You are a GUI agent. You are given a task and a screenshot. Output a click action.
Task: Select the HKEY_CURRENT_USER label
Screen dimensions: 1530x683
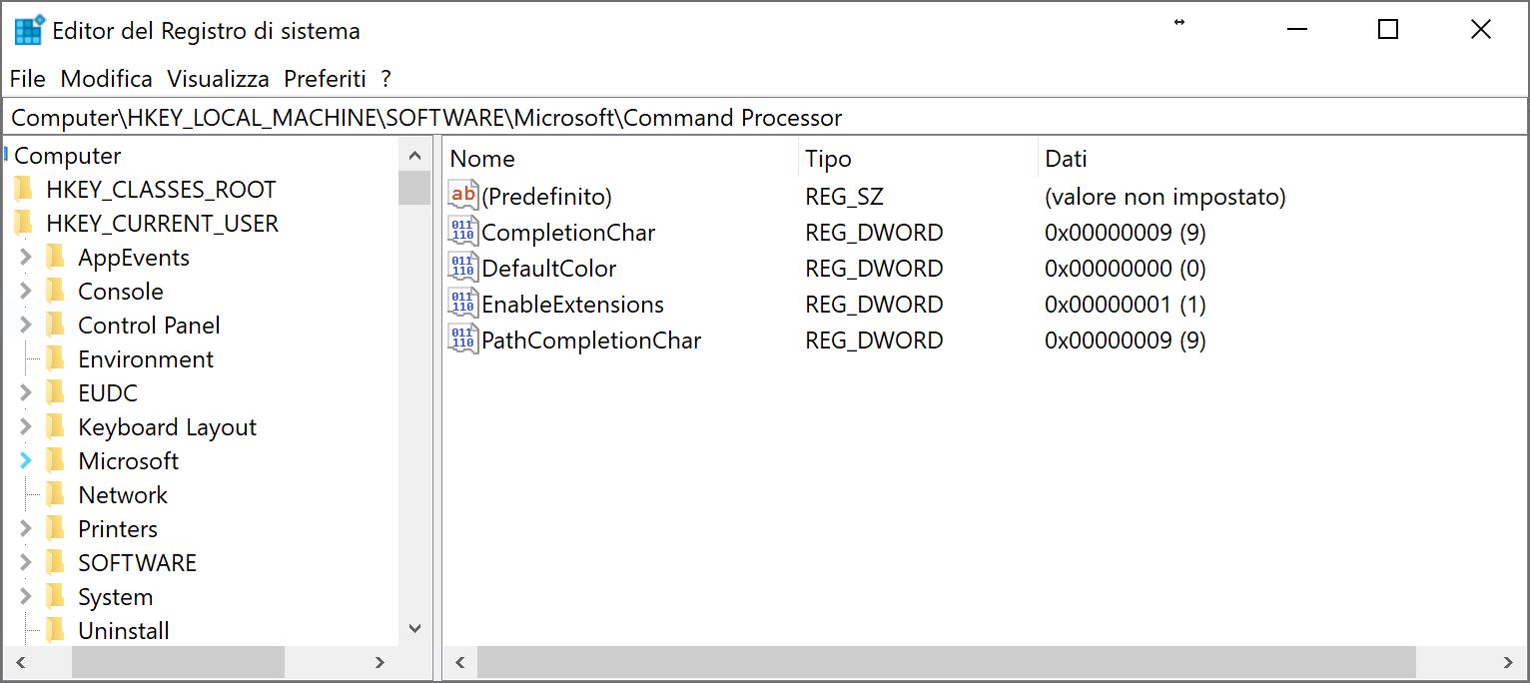point(163,224)
